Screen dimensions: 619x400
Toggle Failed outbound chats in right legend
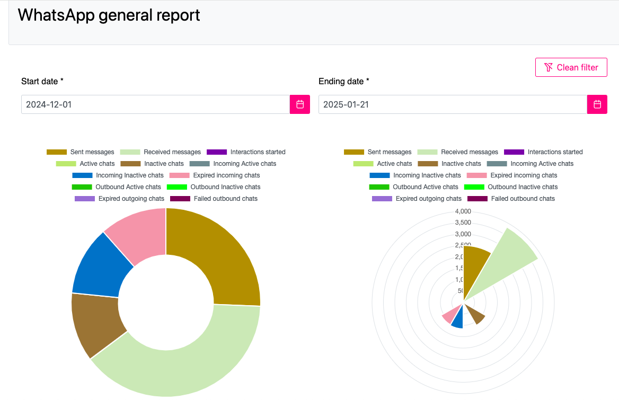coord(511,199)
